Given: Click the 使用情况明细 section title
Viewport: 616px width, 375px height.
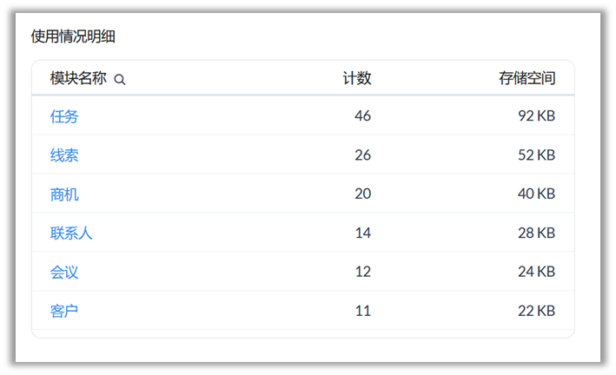Looking at the screenshot, I should coord(73,36).
